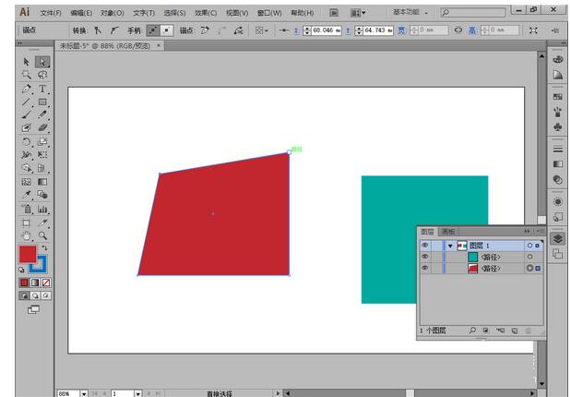This screenshot has width=571, height=397.
Task: Hide the red path layer
Action: (x=425, y=268)
